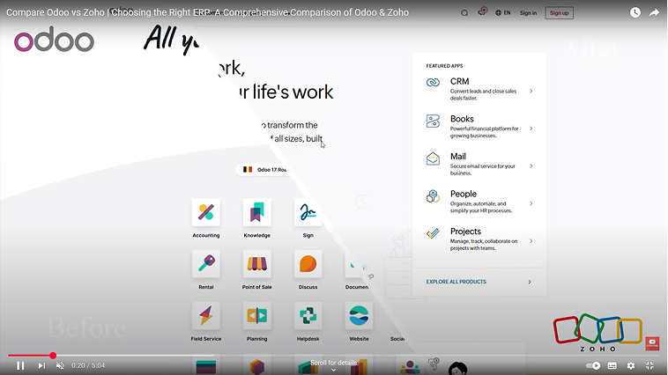Viewport: 668px width, 375px height.
Task: Click the Zoho Books icon
Action: (x=433, y=121)
